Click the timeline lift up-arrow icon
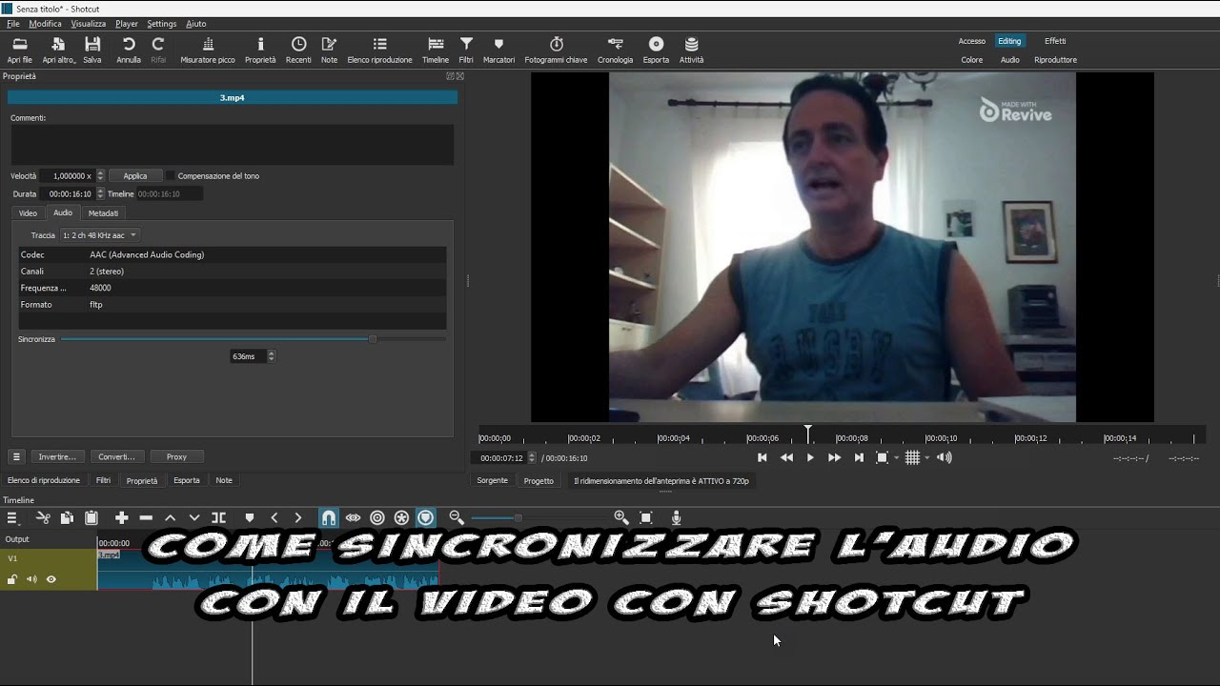The image size is (1220, 686). [170, 517]
